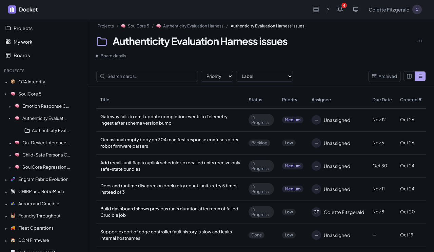Open the Build dashboard shows previous run card
The image size is (434, 252).
tap(169, 212)
